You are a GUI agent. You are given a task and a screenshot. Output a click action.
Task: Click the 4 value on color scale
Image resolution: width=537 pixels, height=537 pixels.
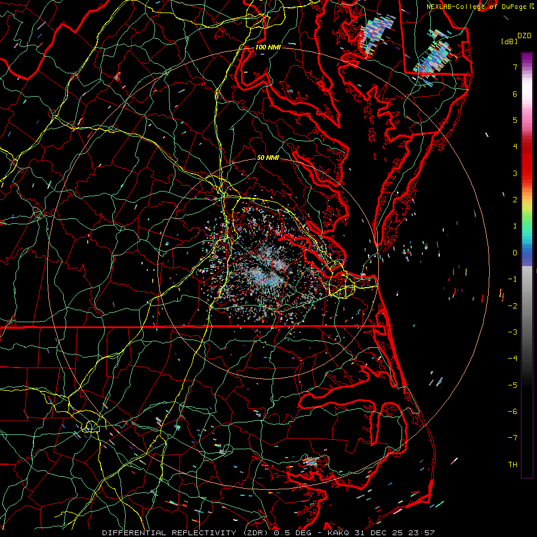pos(515,147)
